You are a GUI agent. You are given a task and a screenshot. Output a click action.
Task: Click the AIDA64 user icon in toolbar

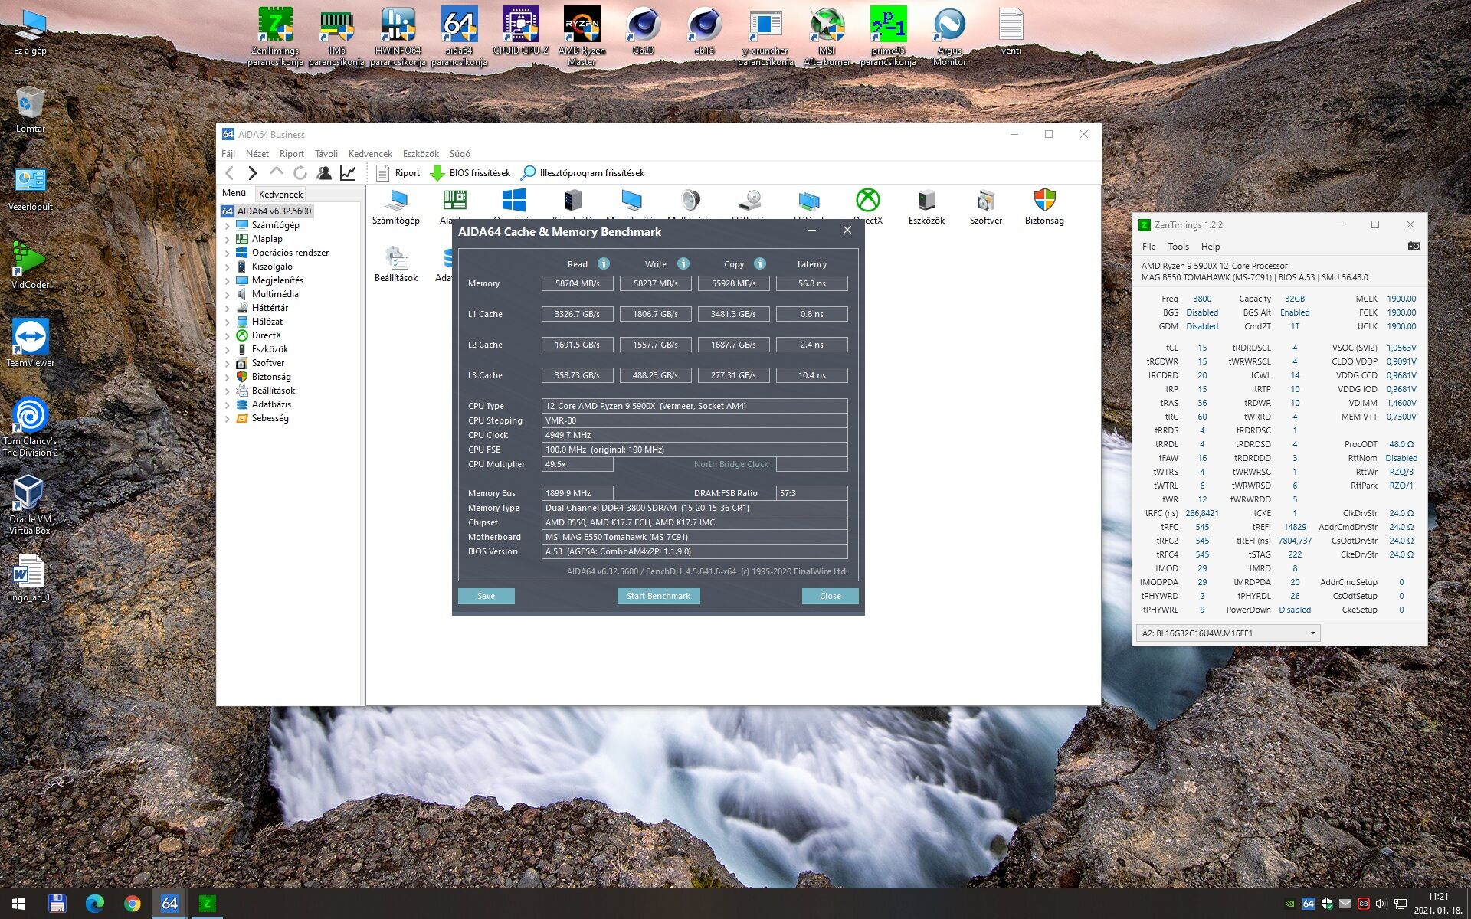click(x=324, y=173)
